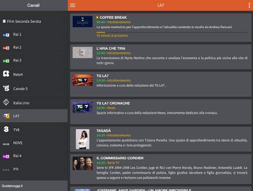Open the TG LA7 CRONACHE programme title
The height and width of the screenshot is (191, 253).
pyautogui.click(x=113, y=103)
